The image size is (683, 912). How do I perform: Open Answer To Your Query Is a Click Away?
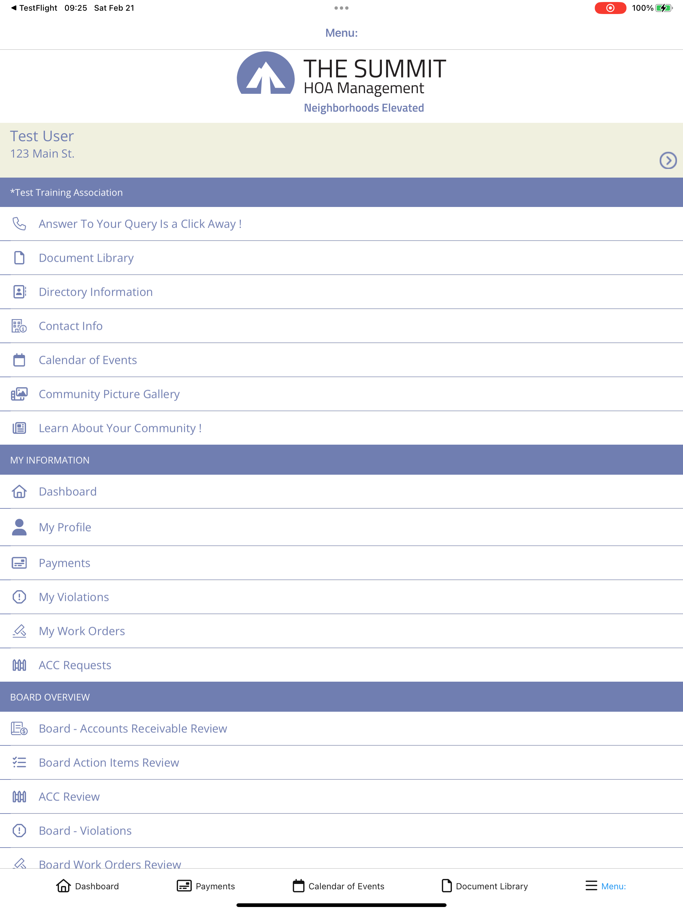[x=341, y=224]
